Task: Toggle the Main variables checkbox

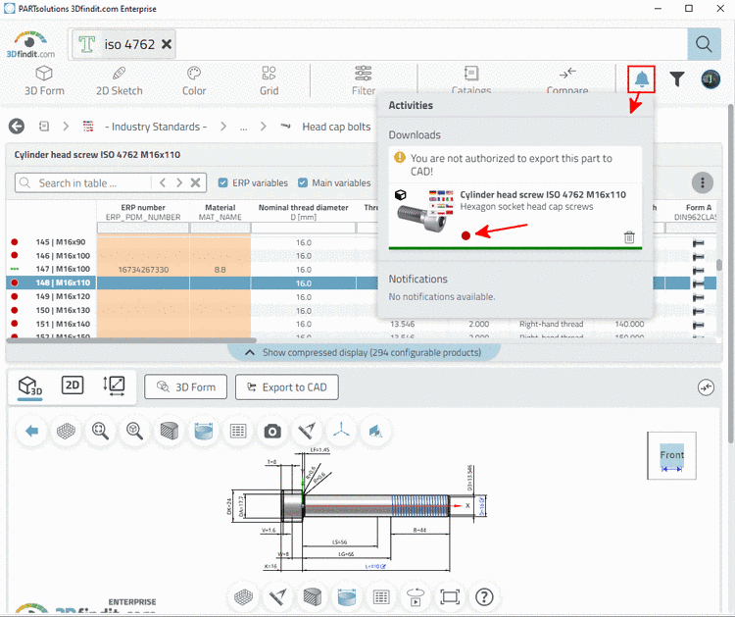Action: pyautogui.click(x=303, y=182)
